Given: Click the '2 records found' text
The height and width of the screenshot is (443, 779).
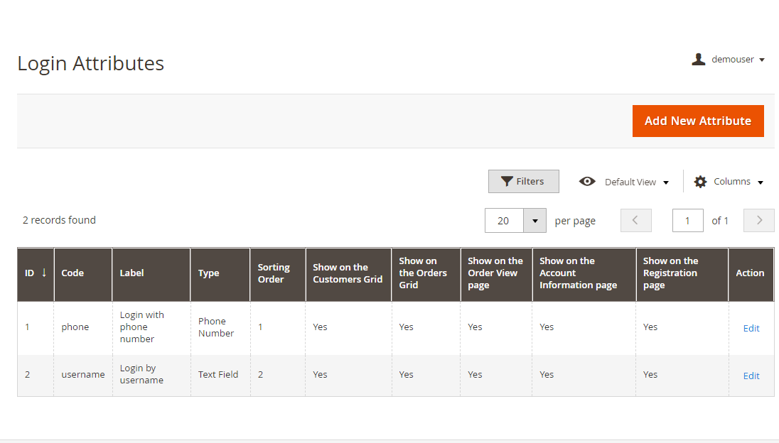Looking at the screenshot, I should [x=59, y=220].
